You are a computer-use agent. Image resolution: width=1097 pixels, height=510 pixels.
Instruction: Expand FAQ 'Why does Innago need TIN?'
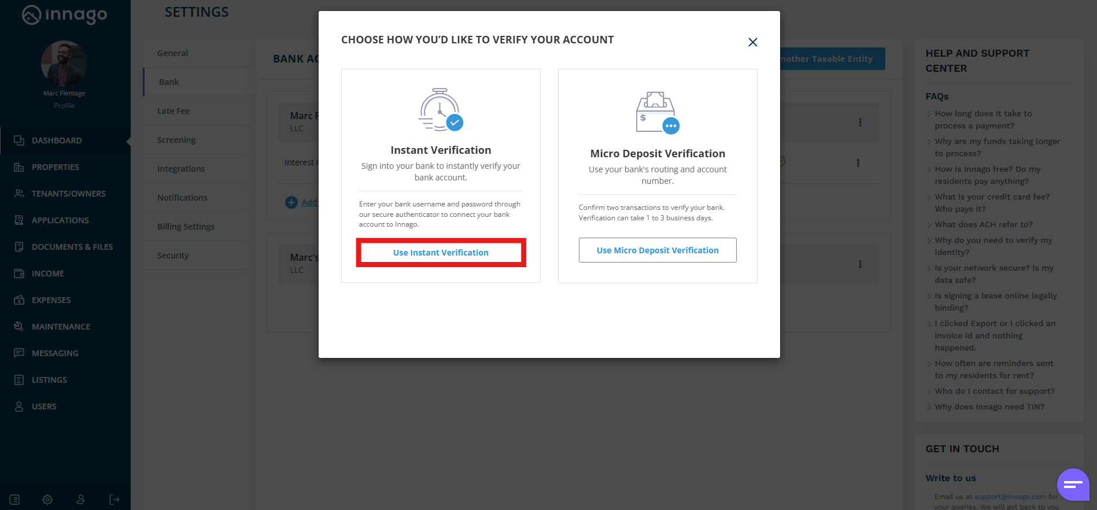tap(989, 407)
